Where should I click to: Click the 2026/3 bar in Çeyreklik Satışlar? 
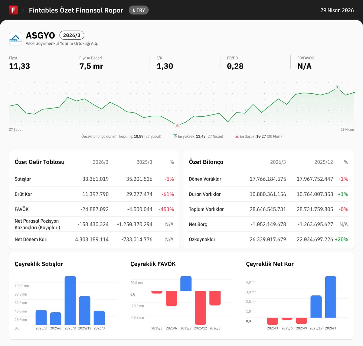99,318
